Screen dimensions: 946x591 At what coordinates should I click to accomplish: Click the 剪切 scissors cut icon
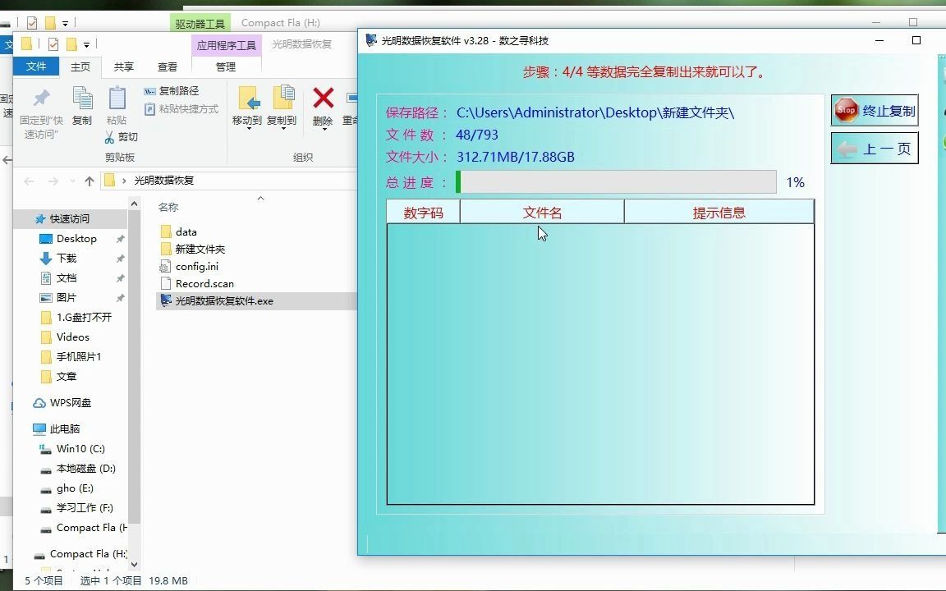coord(109,136)
